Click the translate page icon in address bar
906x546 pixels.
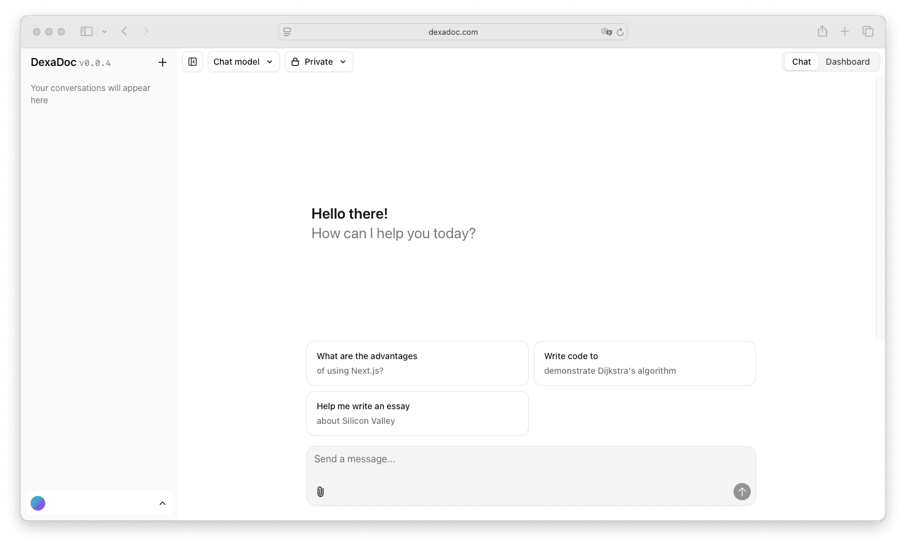tap(606, 32)
